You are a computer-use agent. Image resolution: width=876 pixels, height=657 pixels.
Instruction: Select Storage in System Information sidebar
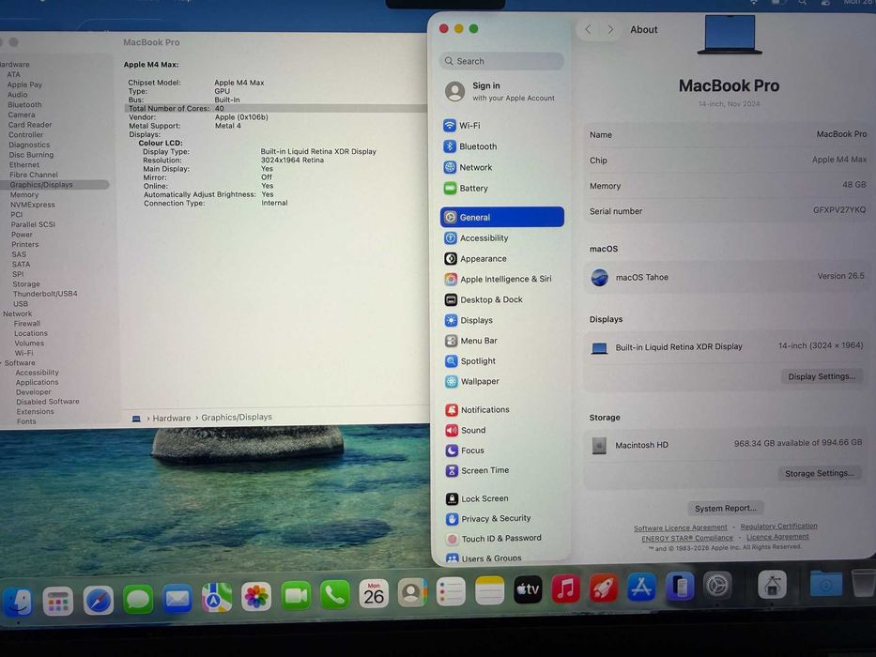coord(26,283)
